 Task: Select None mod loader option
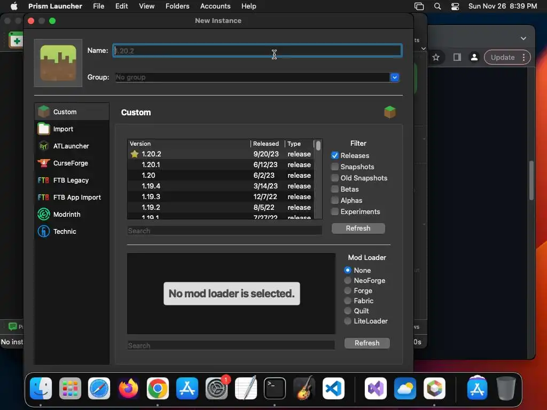[x=347, y=270]
